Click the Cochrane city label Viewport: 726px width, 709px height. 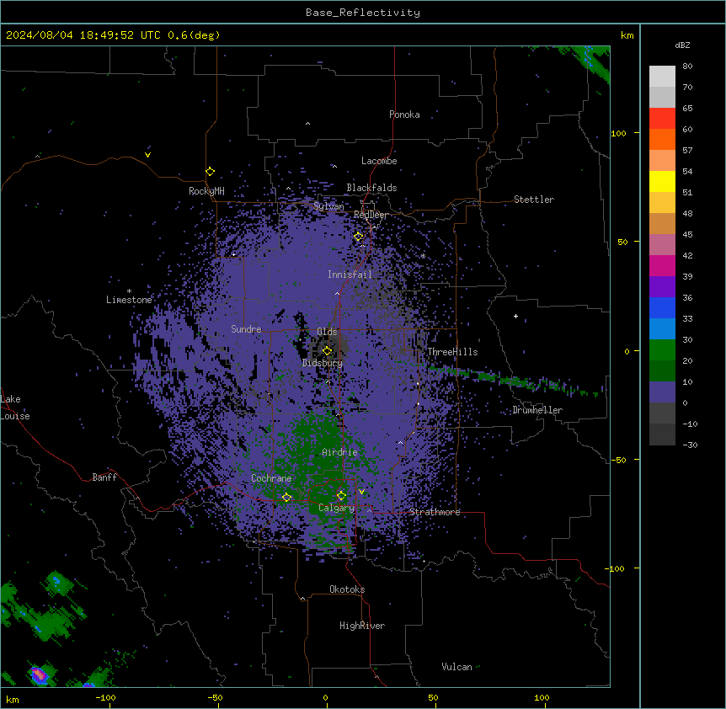(x=271, y=478)
